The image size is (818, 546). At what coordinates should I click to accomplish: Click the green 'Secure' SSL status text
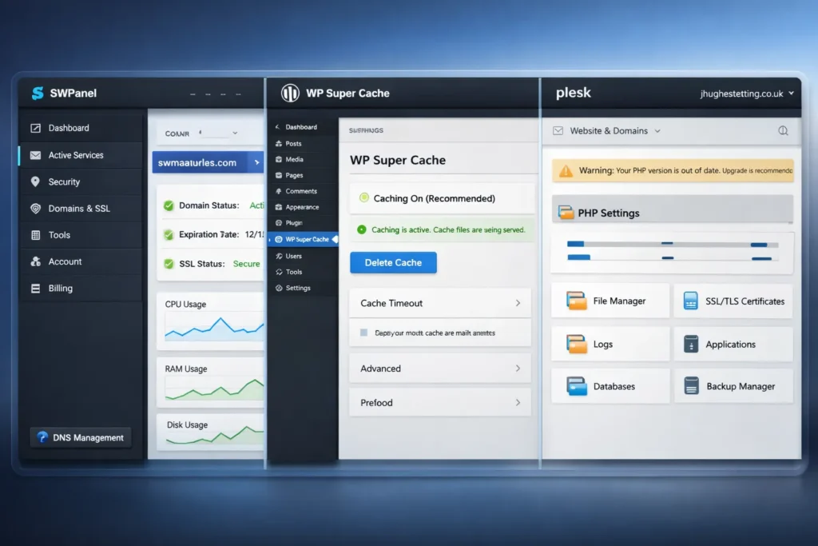pos(246,264)
